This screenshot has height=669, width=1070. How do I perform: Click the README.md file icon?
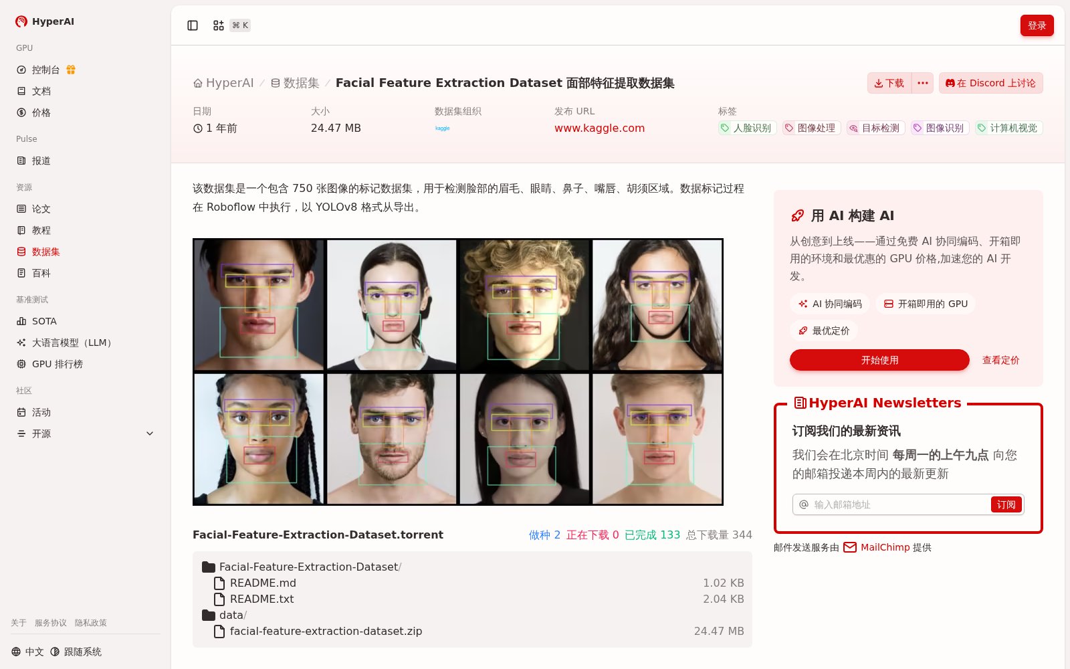[x=219, y=583]
